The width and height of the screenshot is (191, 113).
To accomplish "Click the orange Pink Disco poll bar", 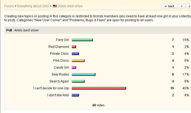I will tap(78, 61).
